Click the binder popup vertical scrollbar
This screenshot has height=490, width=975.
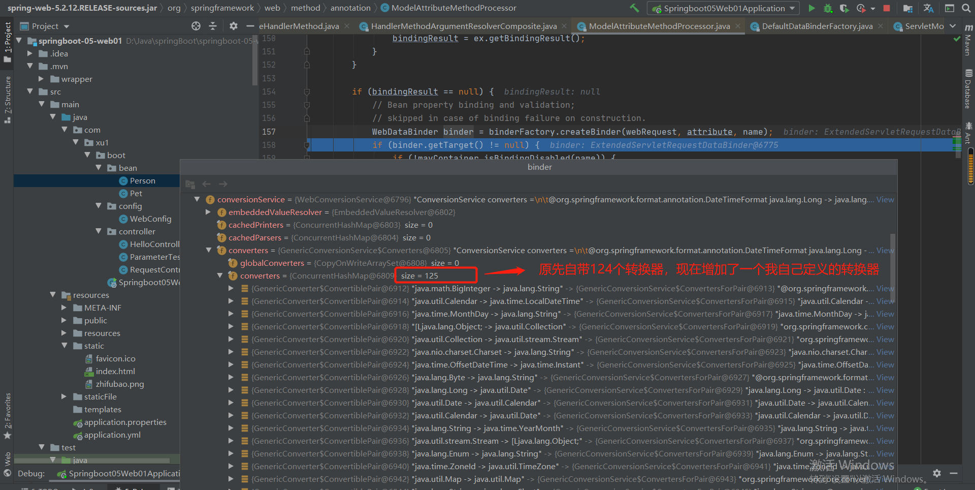click(x=892, y=269)
